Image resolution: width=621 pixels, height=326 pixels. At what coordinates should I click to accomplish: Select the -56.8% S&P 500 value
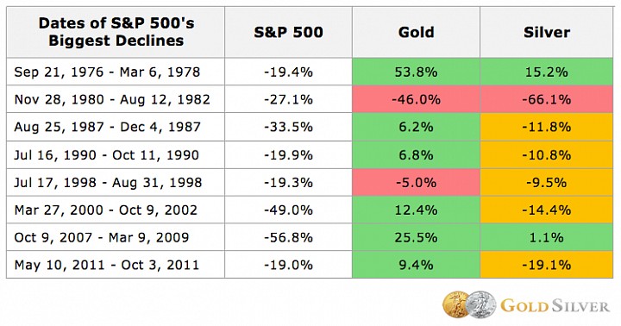(x=288, y=237)
